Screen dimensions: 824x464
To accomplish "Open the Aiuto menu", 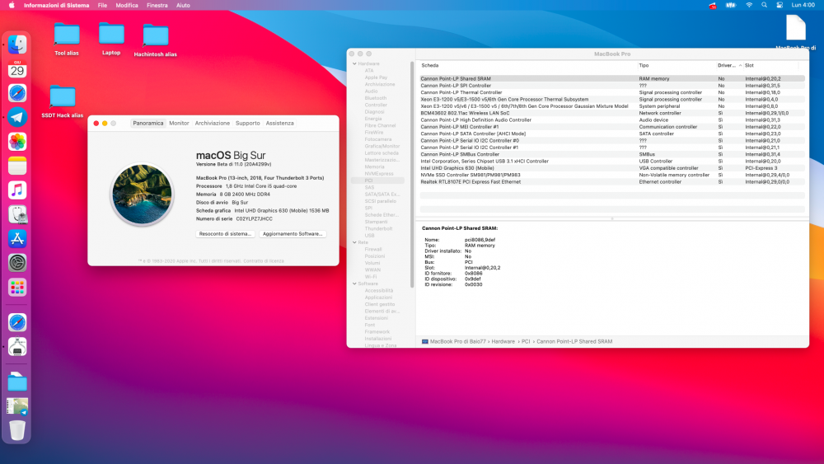I will point(183,5).
